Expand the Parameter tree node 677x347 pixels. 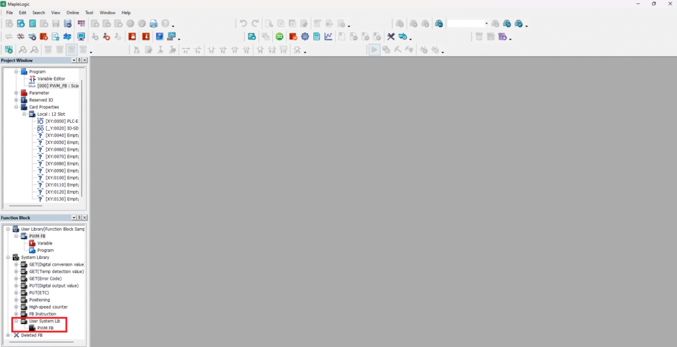tap(16, 93)
